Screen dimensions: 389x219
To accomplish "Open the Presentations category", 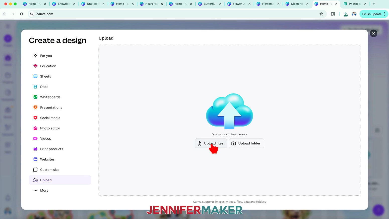I will coord(60,107).
